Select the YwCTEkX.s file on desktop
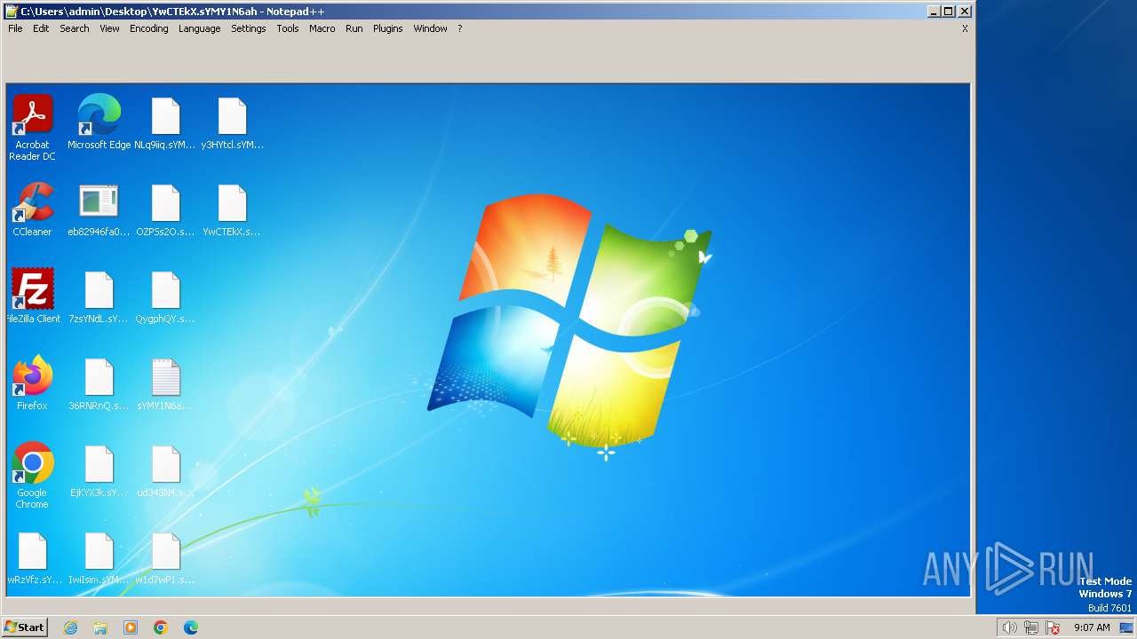 pyautogui.click(x=232, y=209)
